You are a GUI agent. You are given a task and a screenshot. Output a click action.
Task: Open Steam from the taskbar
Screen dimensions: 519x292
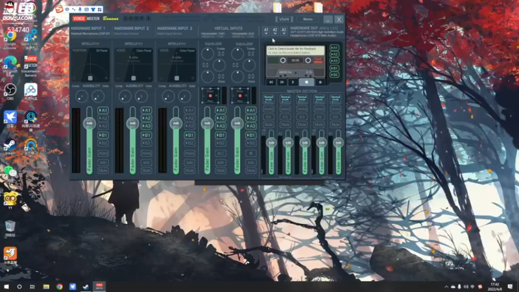pyautogui.click(x=86, y=287)
